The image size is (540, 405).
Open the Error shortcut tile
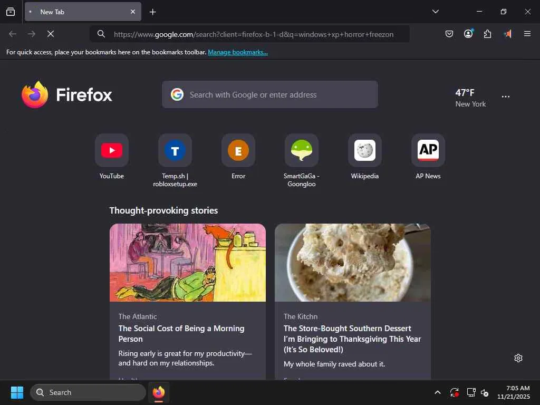238,157
